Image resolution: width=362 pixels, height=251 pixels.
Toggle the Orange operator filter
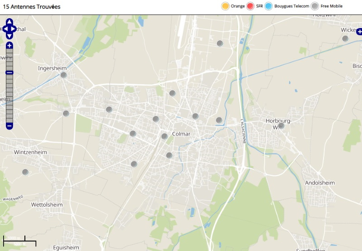tap(225, 6)
